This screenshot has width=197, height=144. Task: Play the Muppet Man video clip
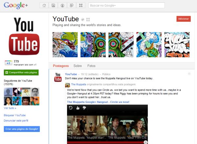[x=87, y=128]
